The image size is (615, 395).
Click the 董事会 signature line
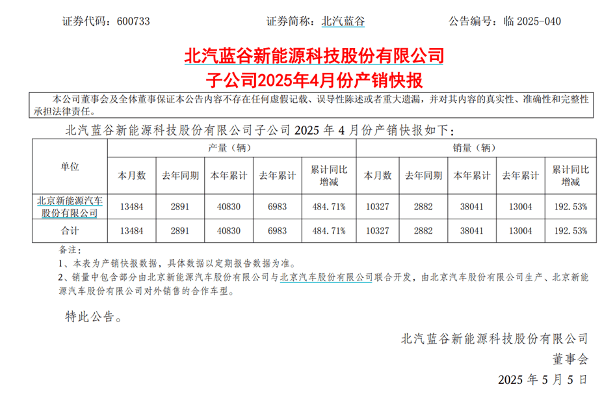(571, 359)
